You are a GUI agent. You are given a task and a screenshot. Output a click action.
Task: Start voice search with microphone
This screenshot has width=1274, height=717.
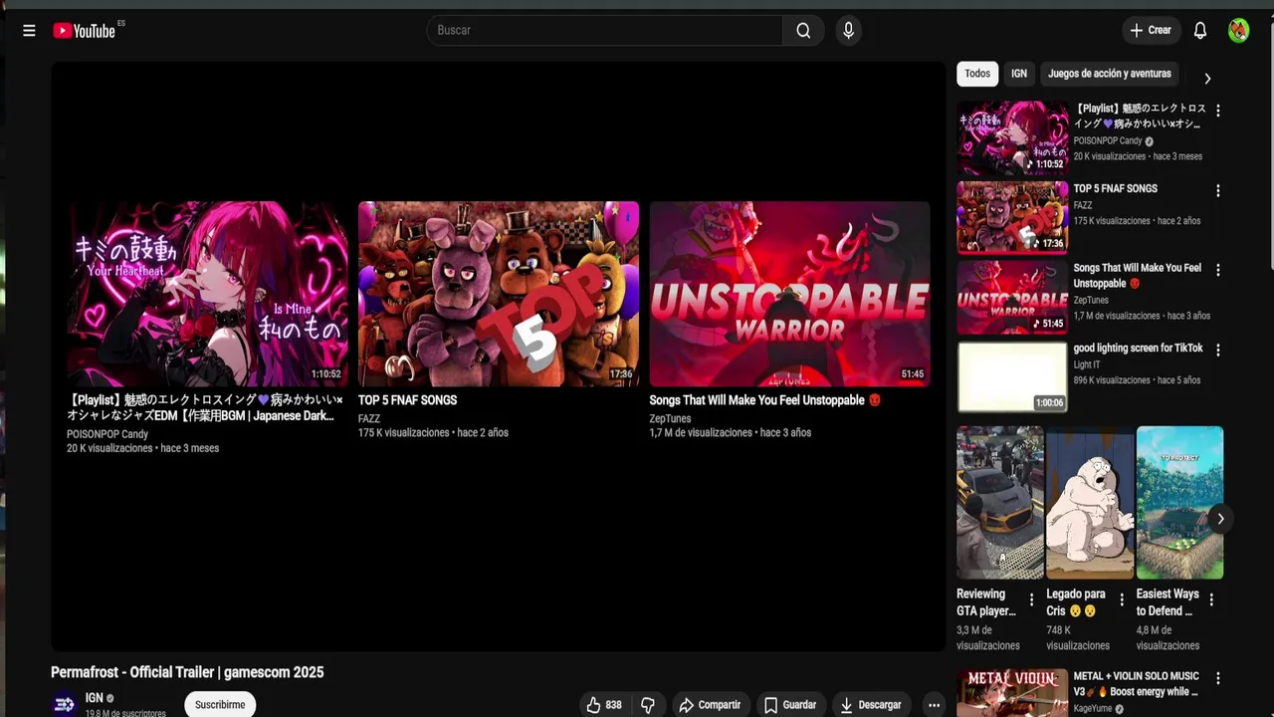point(848,31)
